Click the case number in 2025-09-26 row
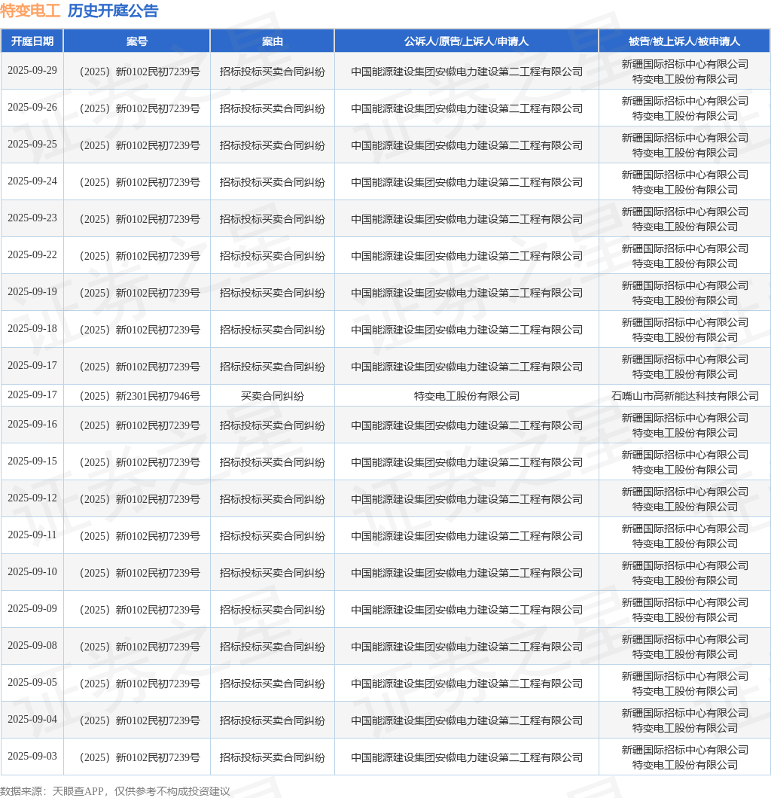The image size is (771, 798). coord(140,108)
